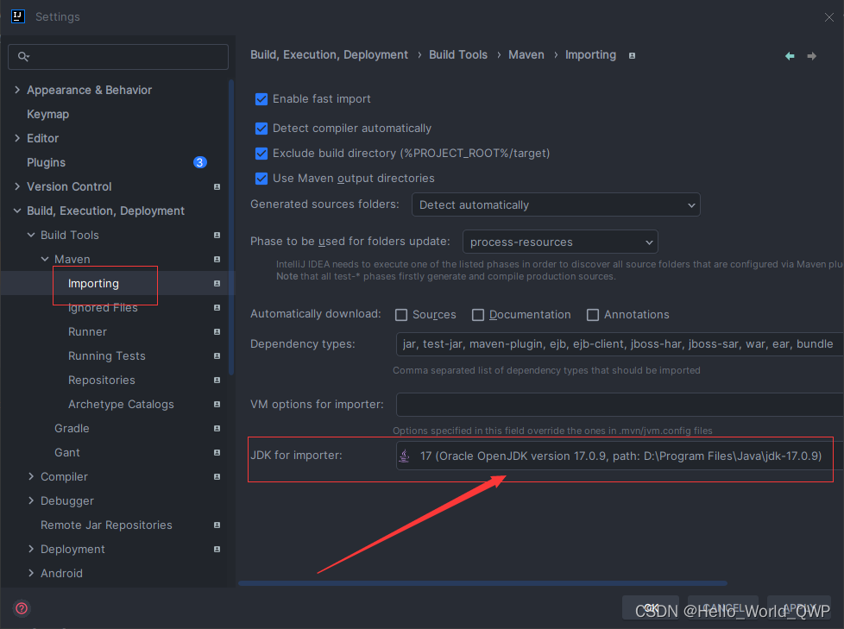This screenshot has width=844, height=629.
Task: Open Remote Jar Repositories page
Action: click(x=106, y=525)
